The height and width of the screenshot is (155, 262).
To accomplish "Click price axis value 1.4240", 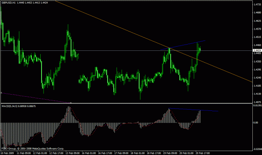I will point(257,78).
